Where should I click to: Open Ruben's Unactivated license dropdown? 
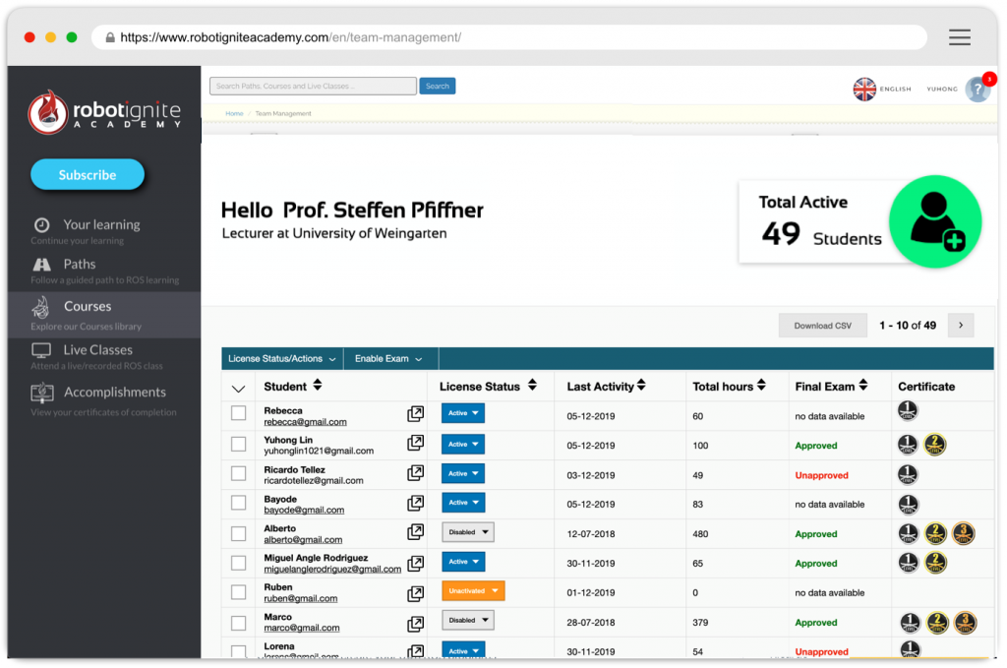pyautogui.click(x=473, y=591)
